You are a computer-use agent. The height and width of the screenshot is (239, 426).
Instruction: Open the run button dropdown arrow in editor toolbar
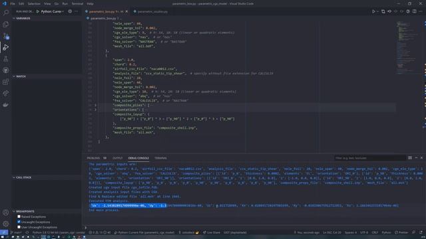click(377, 11)
